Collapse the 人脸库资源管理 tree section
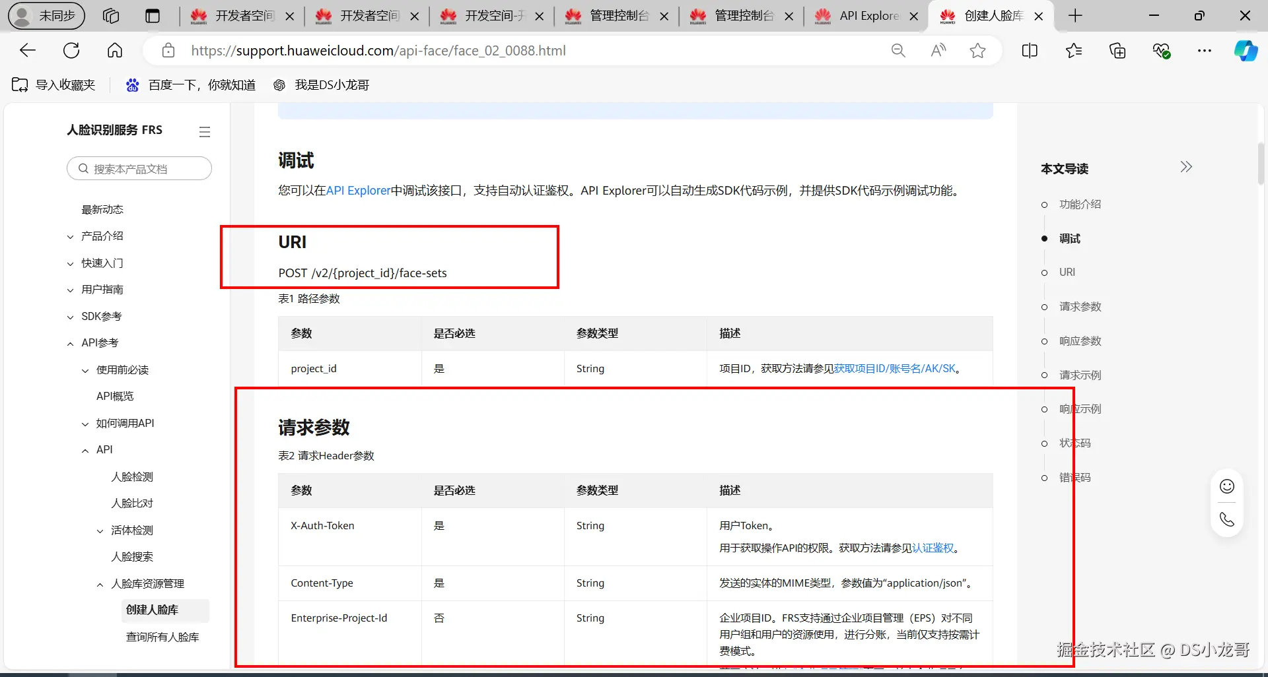Viewport: 1268px width, 677px height. pyautogui.click(x=100, y=584)
